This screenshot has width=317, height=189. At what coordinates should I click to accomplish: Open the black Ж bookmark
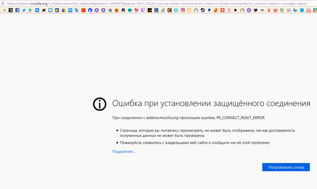pos(43,10)
